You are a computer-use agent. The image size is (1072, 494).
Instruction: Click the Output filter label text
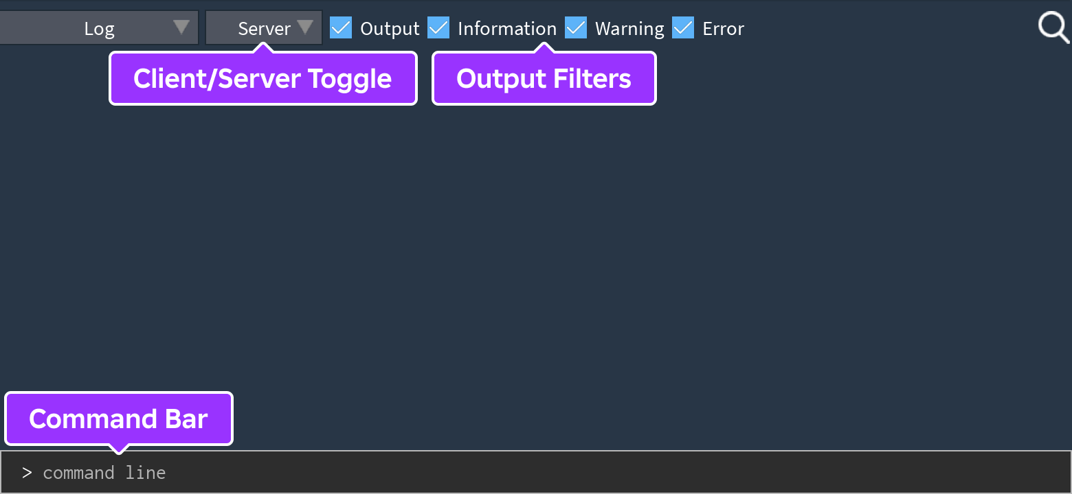[x=390, y=29]
